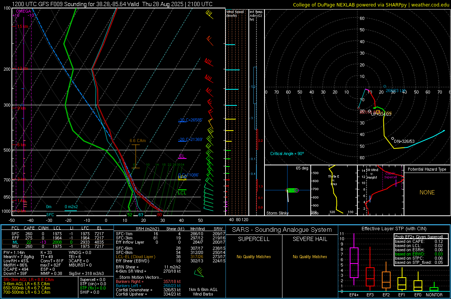Click the Prob EF2+ Given Supercell header
451x299 pixels.
(x=419, y=237)
